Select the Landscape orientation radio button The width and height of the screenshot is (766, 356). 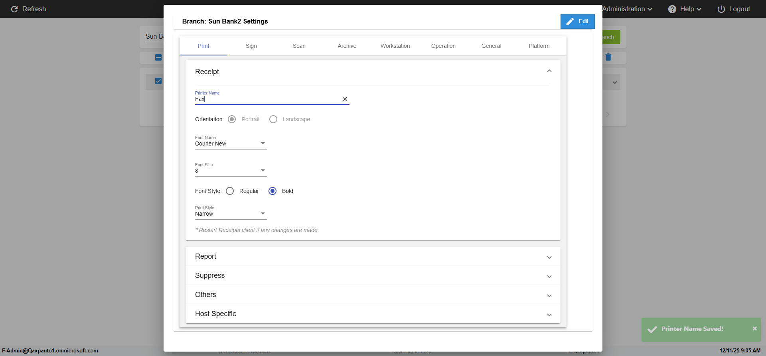pyautogui.click(x=273, y=119)
